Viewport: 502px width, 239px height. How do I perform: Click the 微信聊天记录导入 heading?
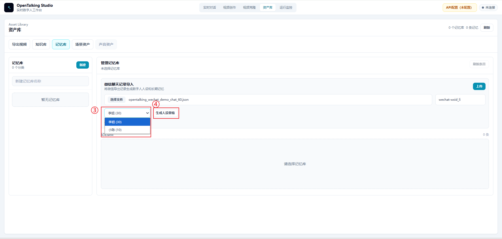coord(119,84)
